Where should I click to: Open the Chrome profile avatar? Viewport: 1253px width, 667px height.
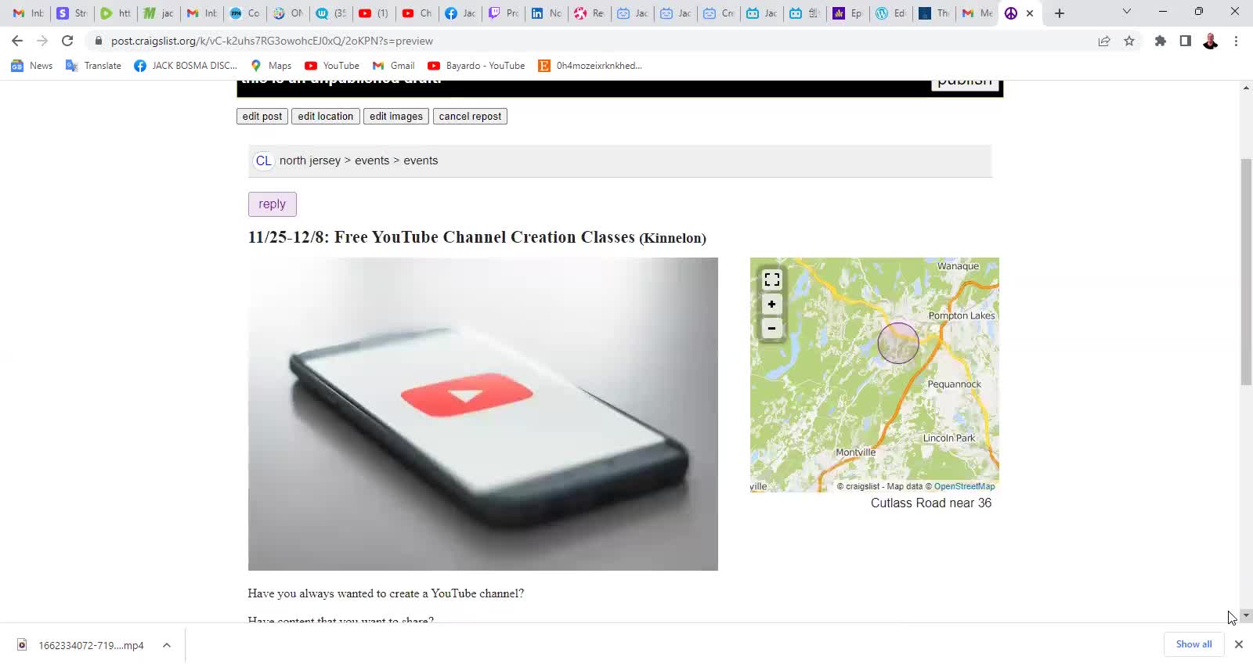(x=1211, y=41)
